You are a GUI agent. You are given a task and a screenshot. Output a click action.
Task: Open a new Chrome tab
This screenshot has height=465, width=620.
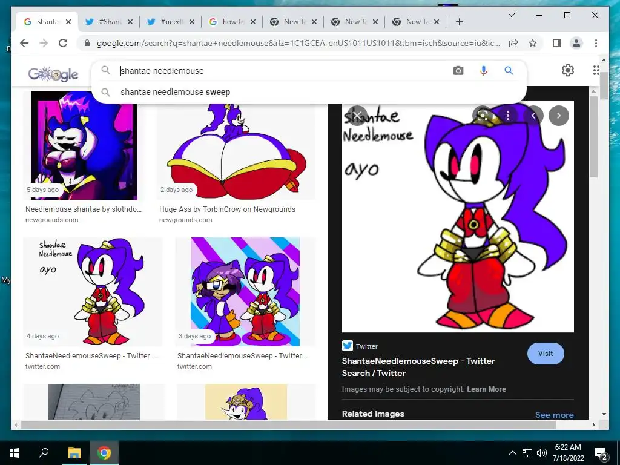pos(459,22)
